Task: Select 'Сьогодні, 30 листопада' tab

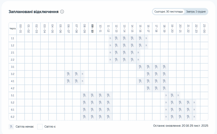Action: click(168, 12)
